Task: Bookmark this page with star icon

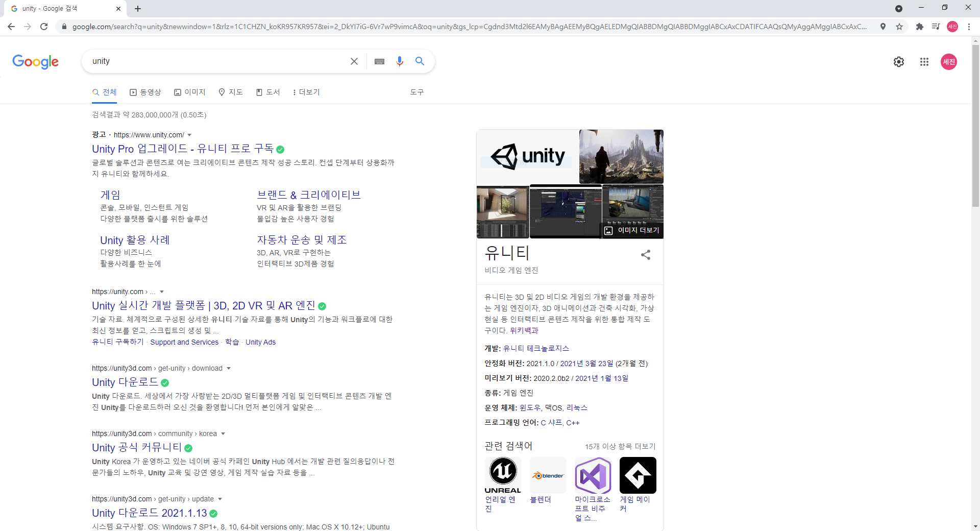Action: [x=899, y=27]
